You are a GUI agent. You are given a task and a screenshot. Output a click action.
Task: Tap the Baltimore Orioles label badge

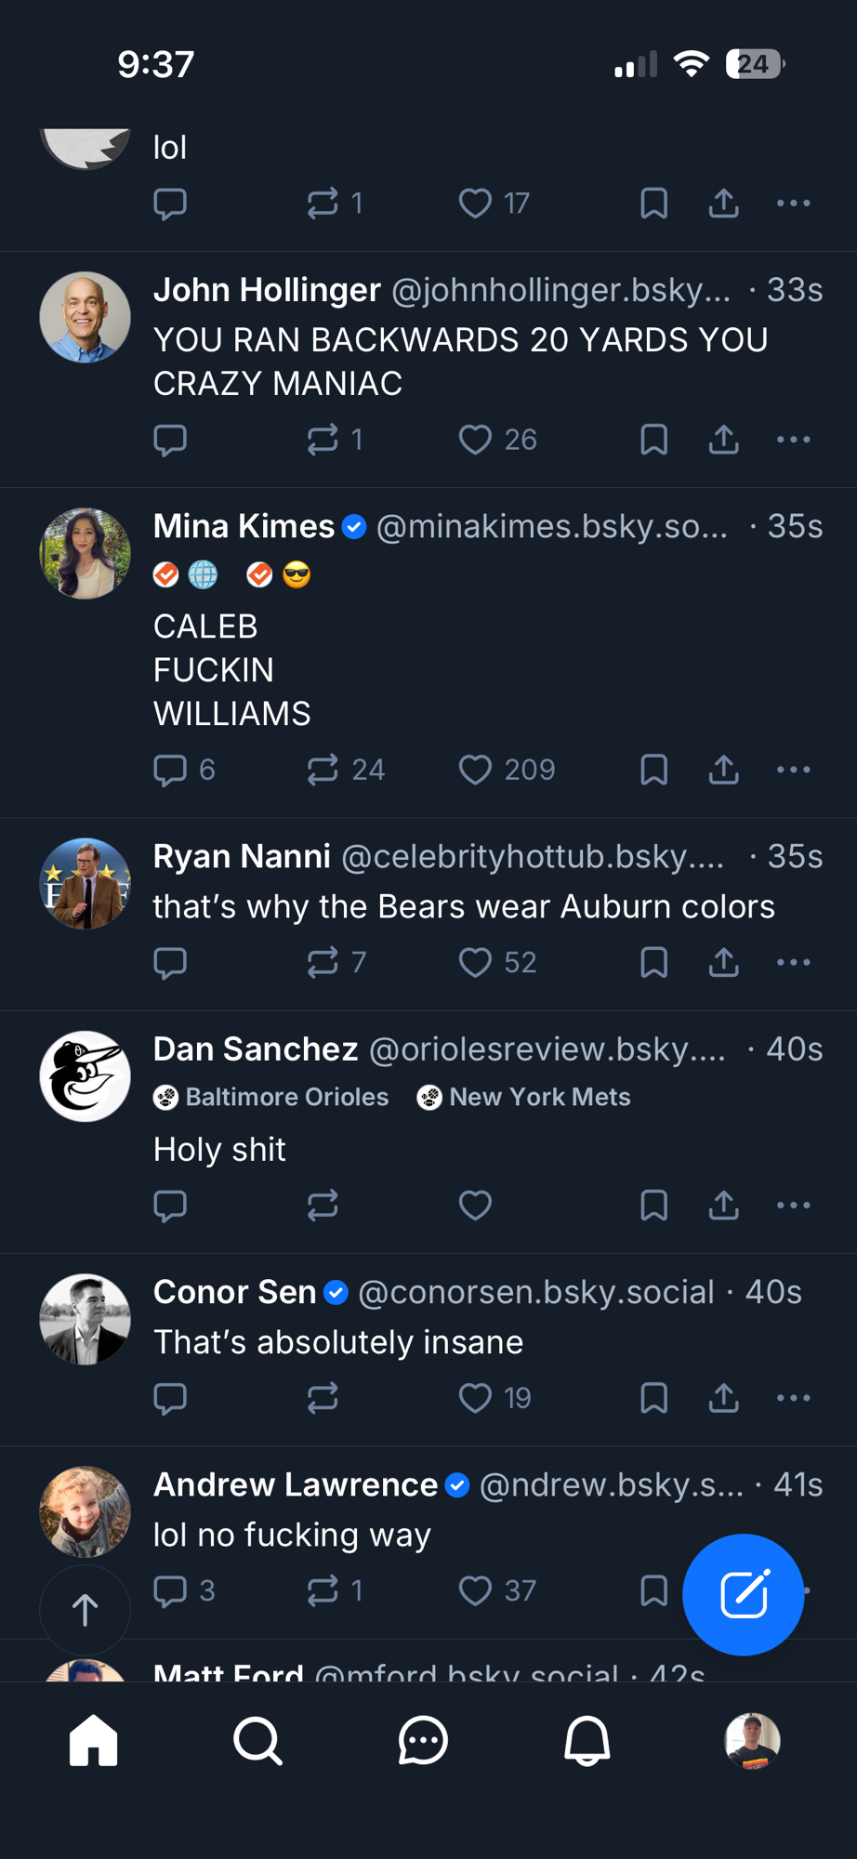pos(271,1097)
